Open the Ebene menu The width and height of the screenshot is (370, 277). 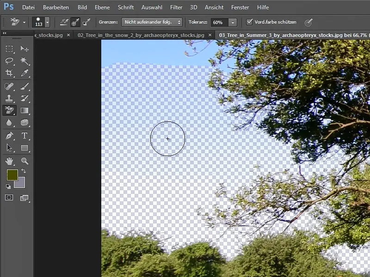102,7
